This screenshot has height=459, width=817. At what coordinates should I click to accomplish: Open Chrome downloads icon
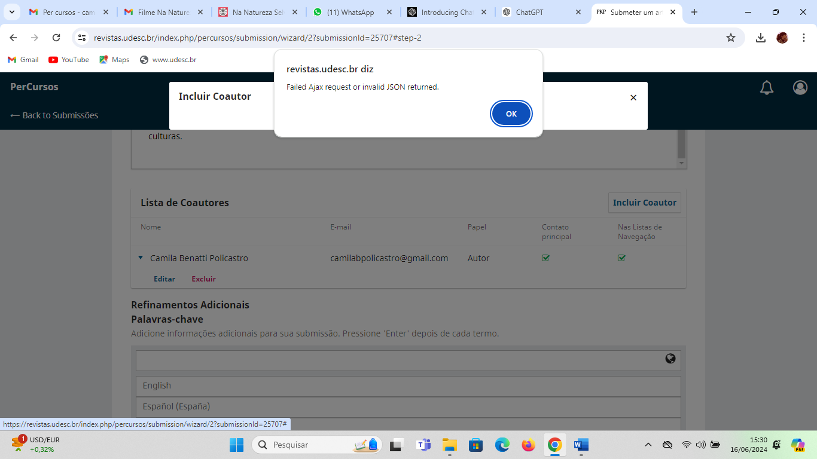pyautogui.click(x=760, y=38)
